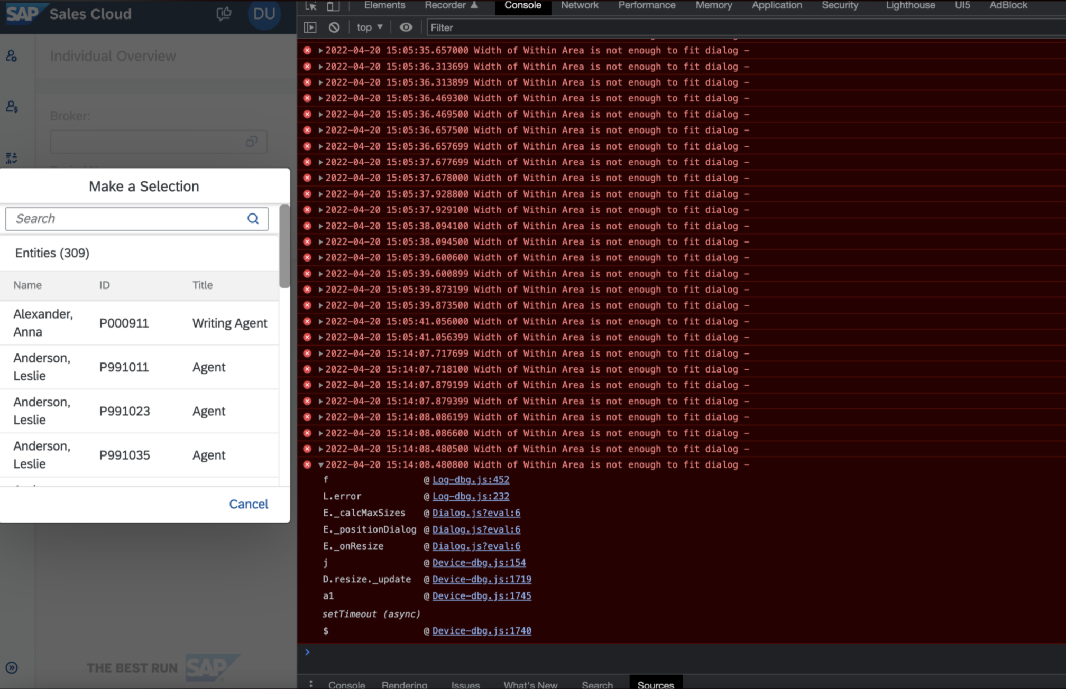Expand sidebar with bottom chevron circle icon
Screen dimensions: 1066x689
(x=12, y=668)
